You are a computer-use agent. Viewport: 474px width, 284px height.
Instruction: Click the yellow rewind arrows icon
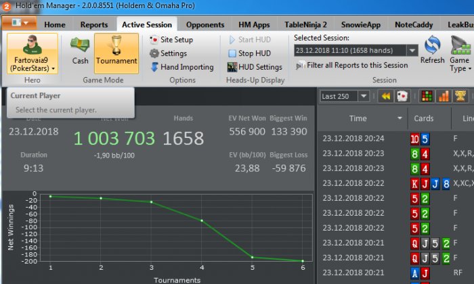[386, 96]
